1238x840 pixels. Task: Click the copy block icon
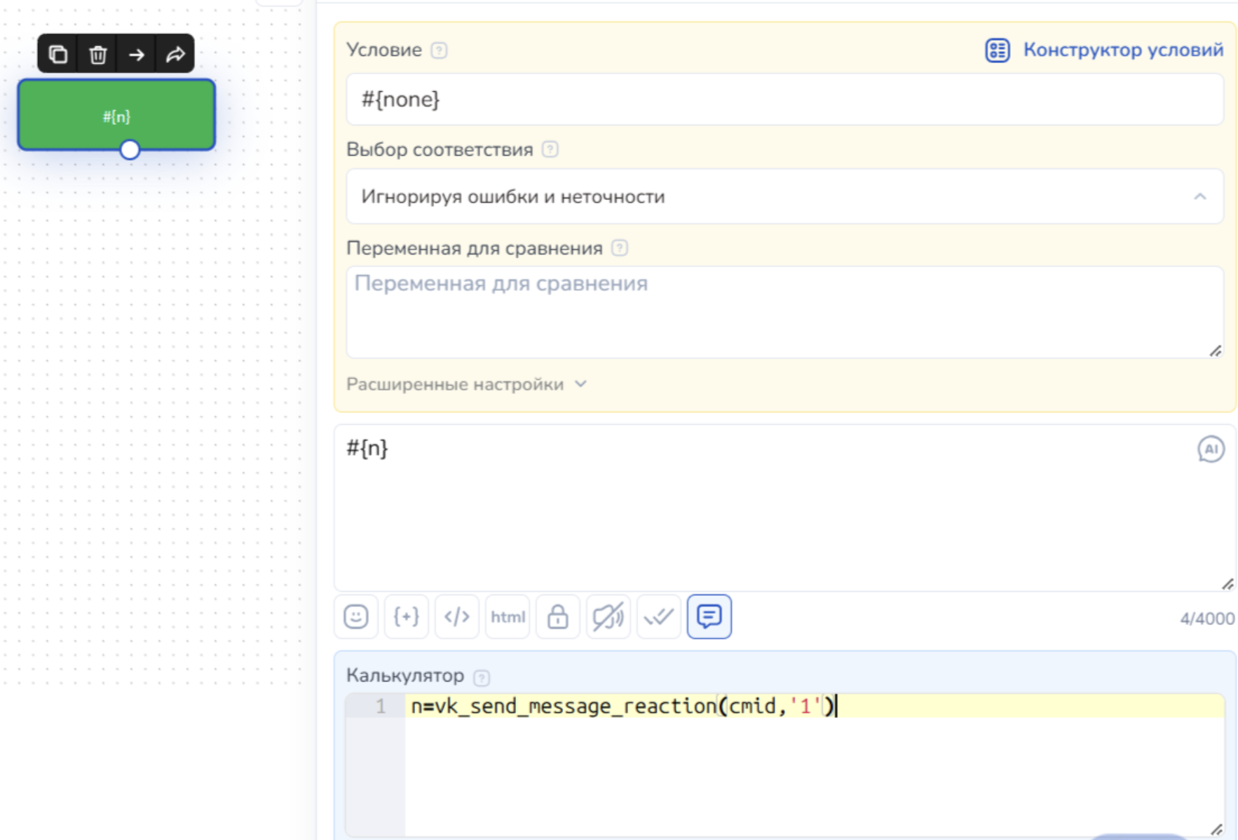(x=58, y=54)
